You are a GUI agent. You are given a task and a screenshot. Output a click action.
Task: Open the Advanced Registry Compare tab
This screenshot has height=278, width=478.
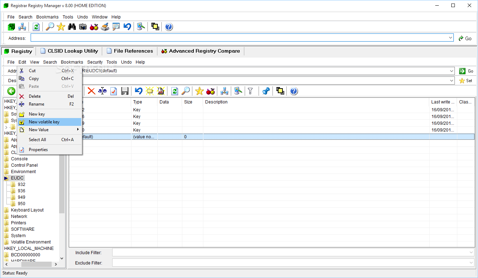pyautogui.click(x=201, y=51)
